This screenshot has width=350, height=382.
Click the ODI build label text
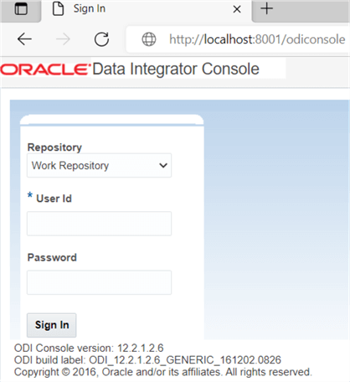pyautogui.click(x=147, y=360)
